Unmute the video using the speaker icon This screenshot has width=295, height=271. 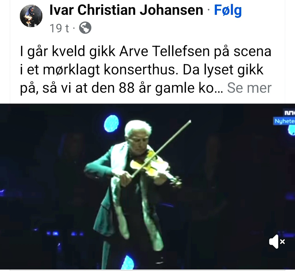tap(277, 241)
